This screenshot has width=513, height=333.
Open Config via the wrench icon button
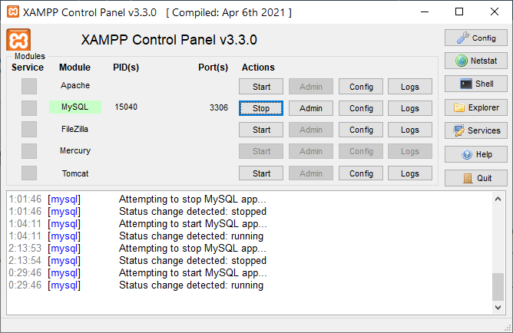[475, 38]
